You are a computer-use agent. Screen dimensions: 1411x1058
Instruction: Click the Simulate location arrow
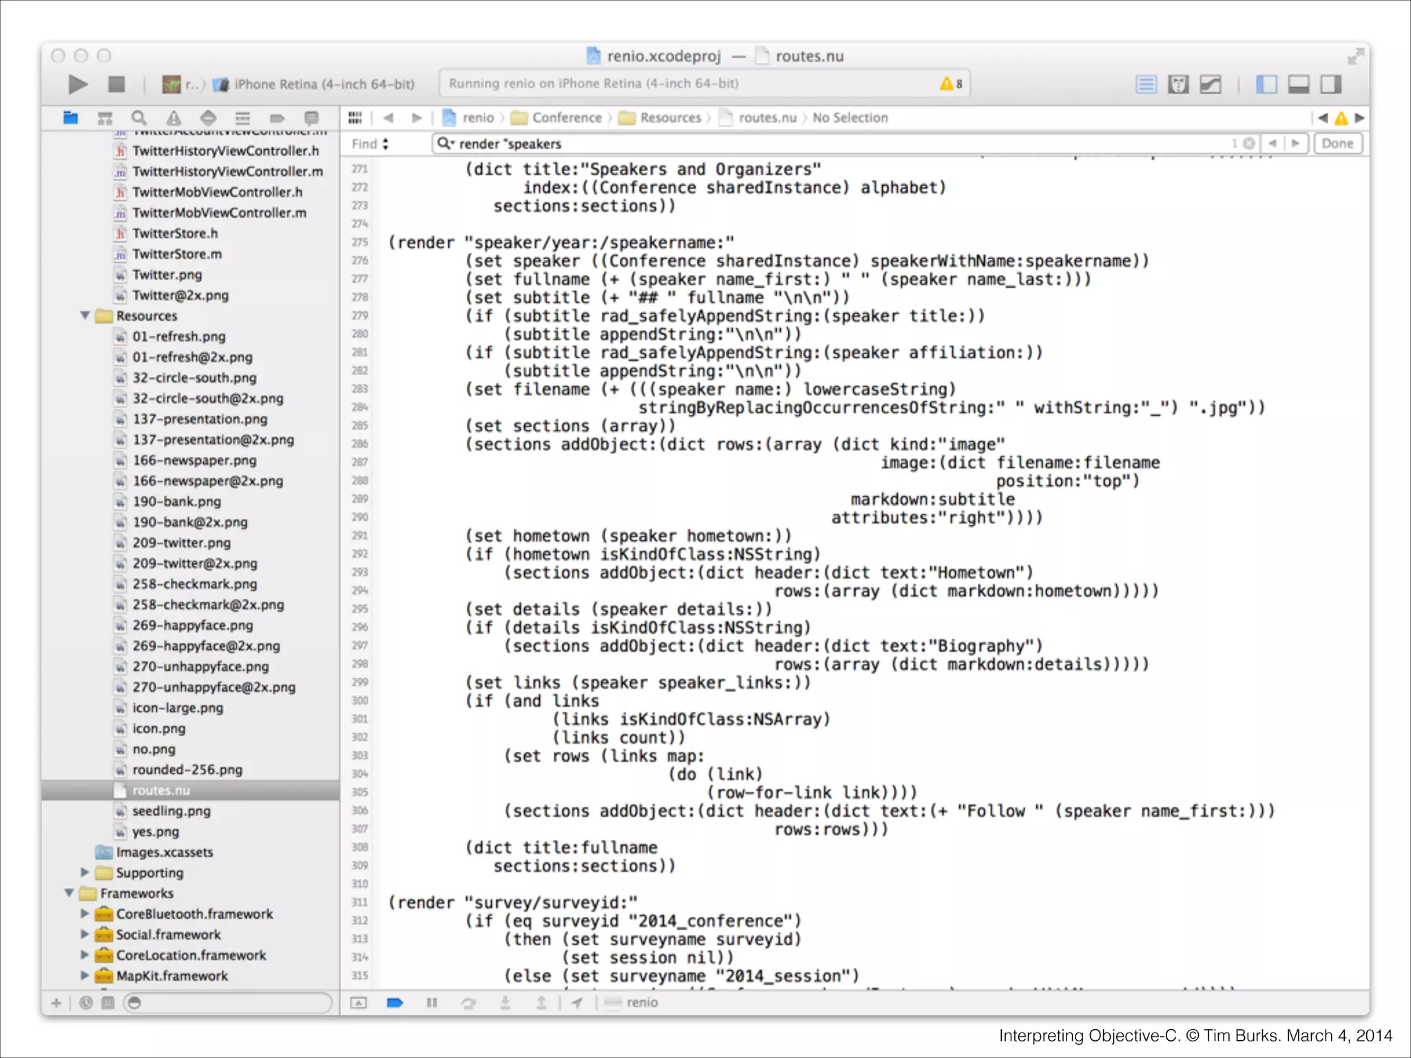click(x=577, y=1003)
